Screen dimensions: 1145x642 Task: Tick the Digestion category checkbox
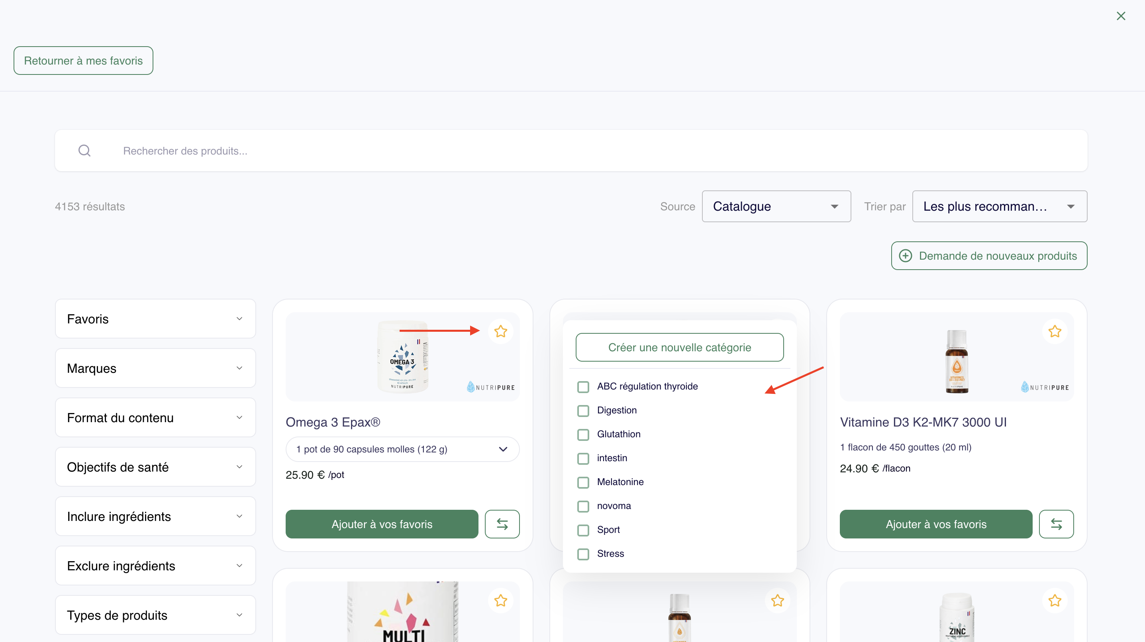tap(583, 411)
